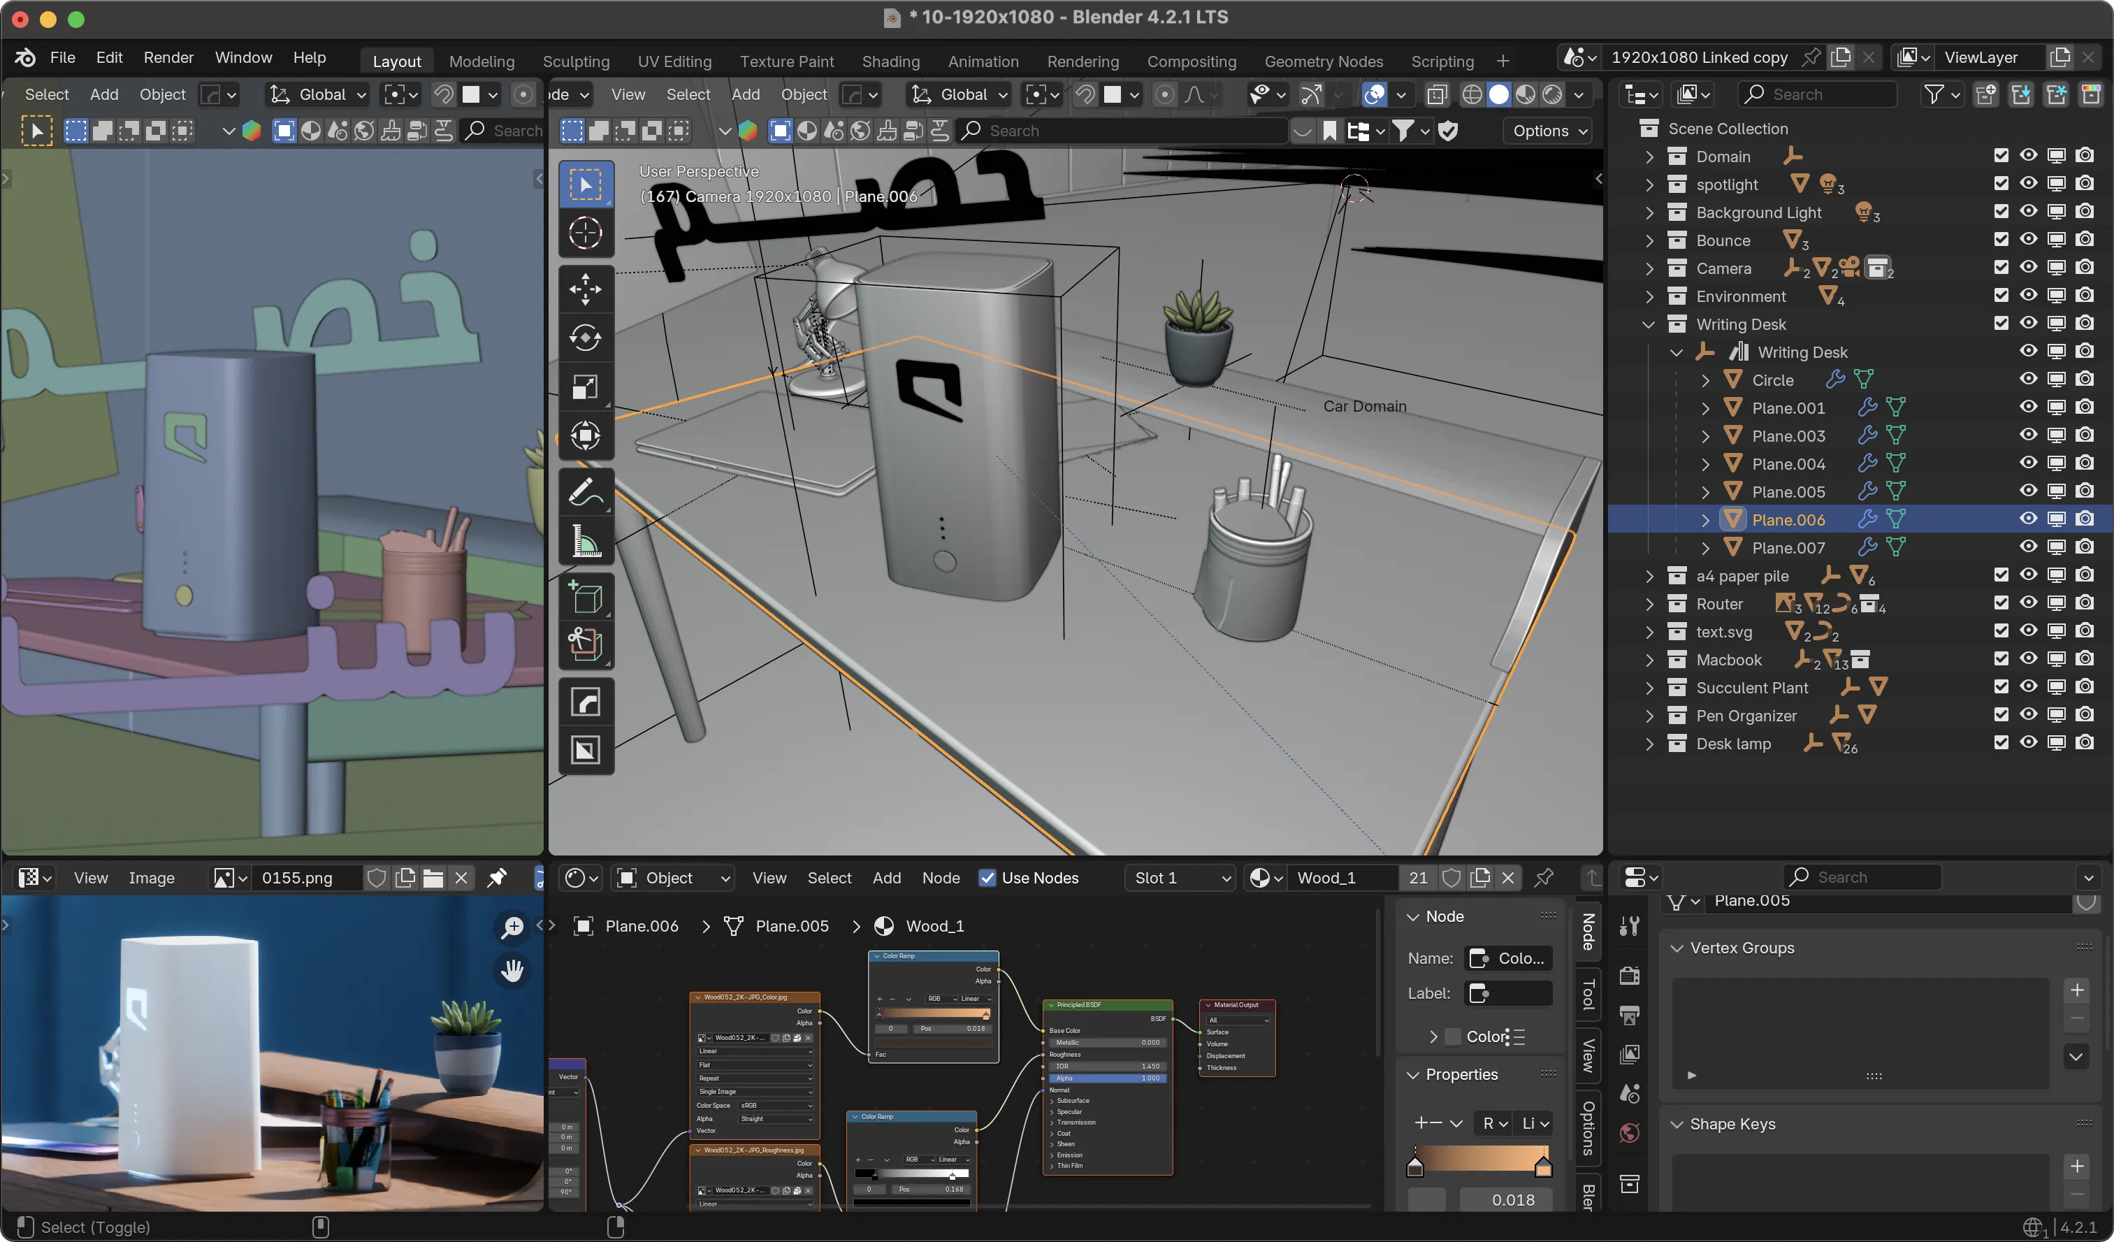This screenshot has height=1242, width=2114.
Task: Toggle the Use Nodes checkbox
Action: 987,878
